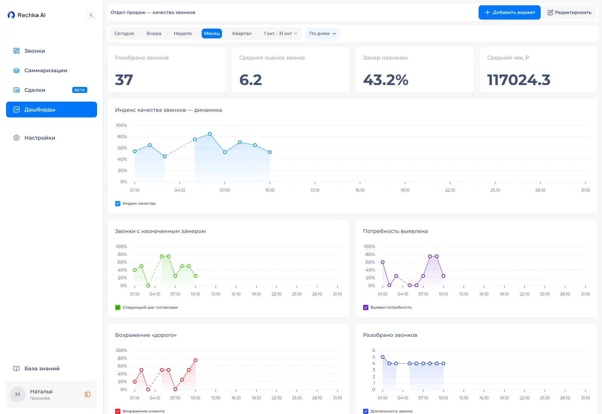Toggle the Индекс качества checkbox

pyautogui.click(x=118, y=204)
